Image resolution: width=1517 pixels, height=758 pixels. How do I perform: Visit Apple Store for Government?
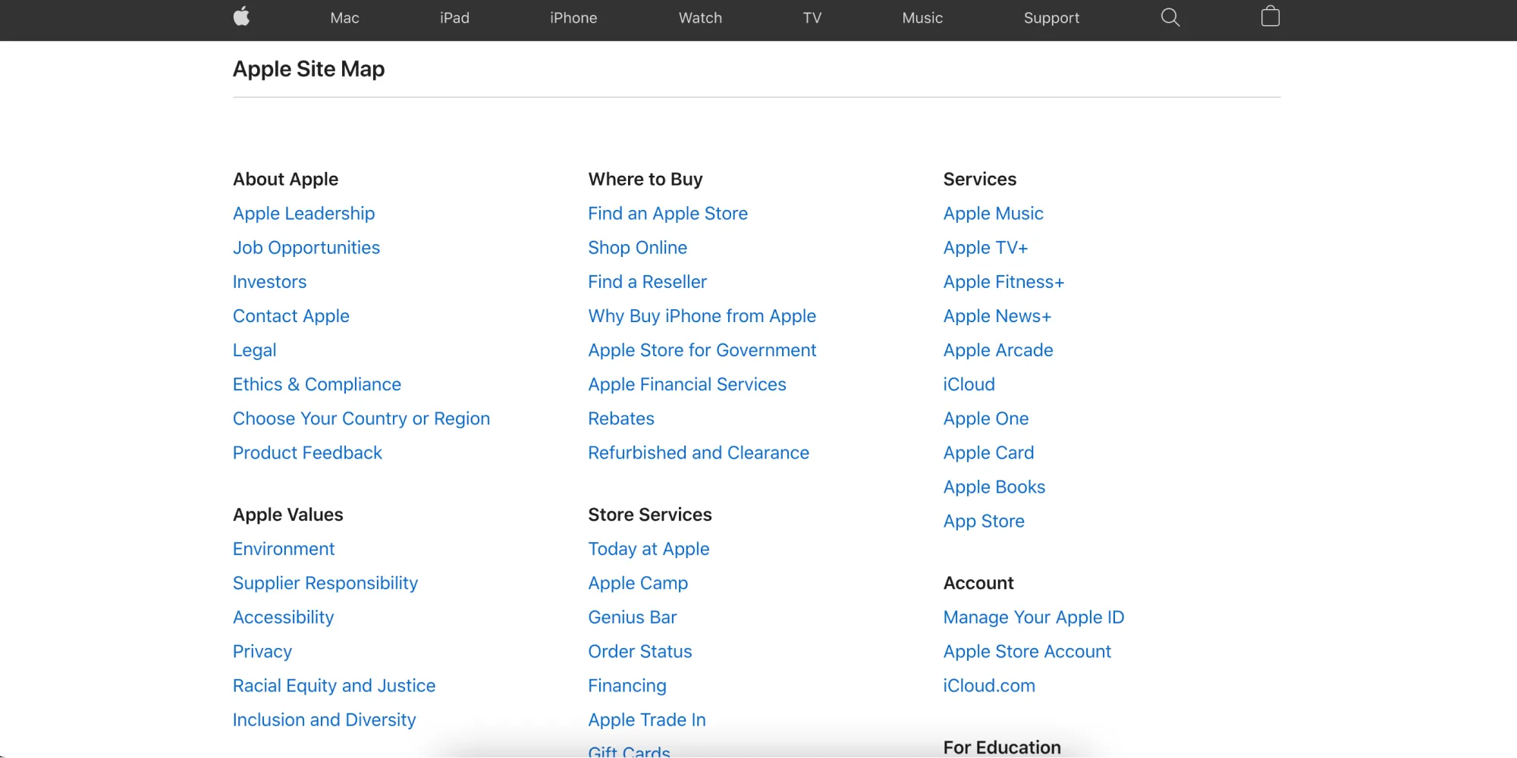pos(702,350)
